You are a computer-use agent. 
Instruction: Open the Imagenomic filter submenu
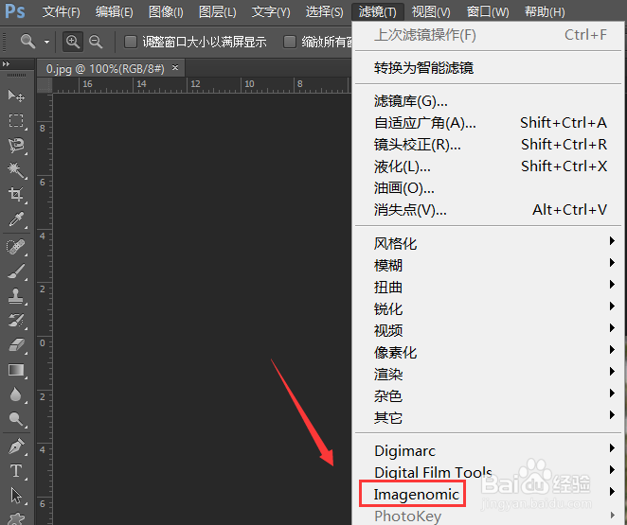[x=488, y=495]
